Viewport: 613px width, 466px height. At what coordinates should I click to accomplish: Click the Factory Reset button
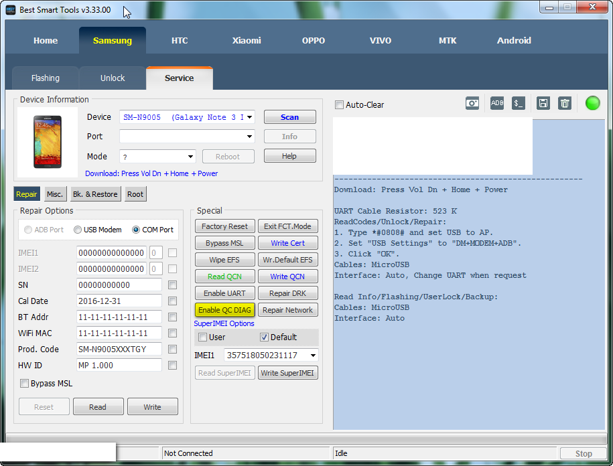pyautogui.click(x=225, y=226)
